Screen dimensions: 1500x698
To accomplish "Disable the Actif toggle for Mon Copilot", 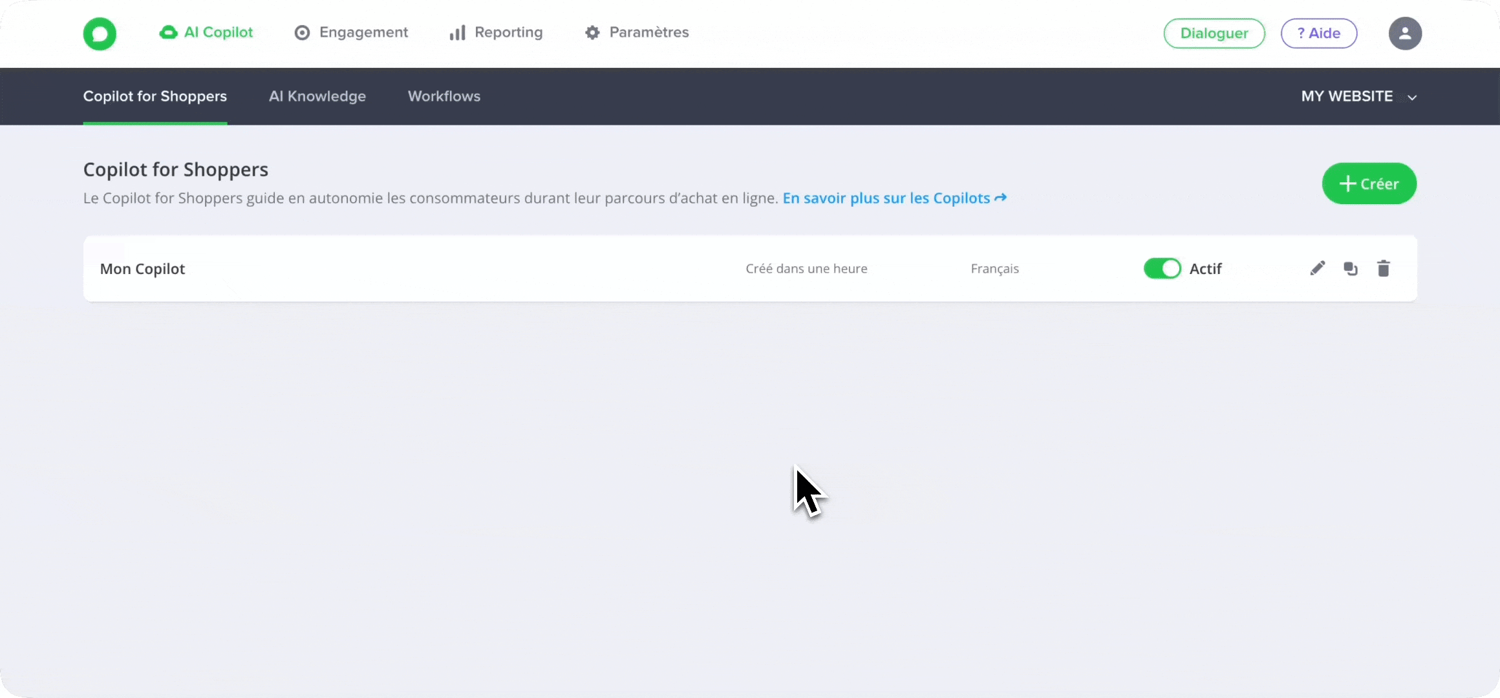I will click(x=1162, y=268).
